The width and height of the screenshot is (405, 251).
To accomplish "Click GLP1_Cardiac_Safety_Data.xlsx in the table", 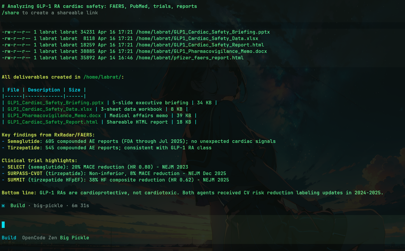I will point(50,109).
